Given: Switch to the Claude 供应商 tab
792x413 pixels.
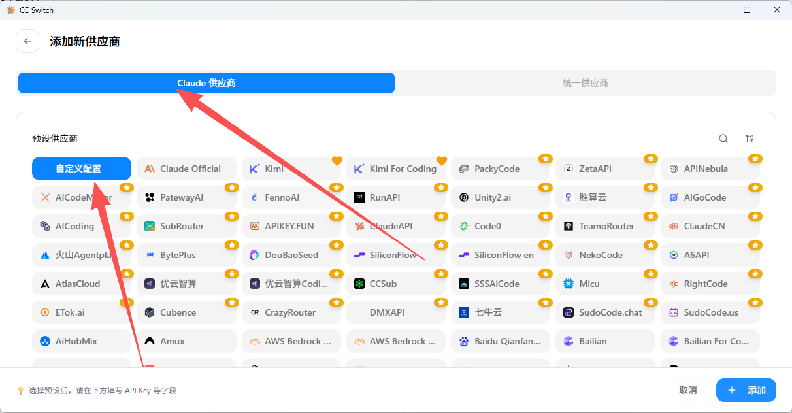Looking at the screenshot, I should 206,83.
